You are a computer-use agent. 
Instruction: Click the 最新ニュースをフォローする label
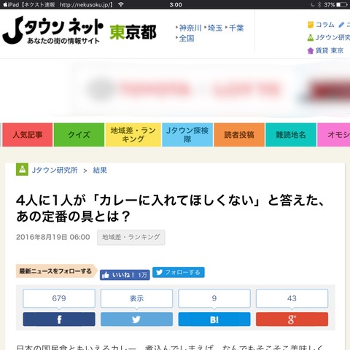click(56, 271)
